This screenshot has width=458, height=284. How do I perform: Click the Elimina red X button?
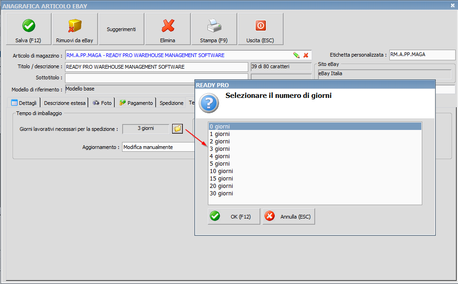click(168, 29)
